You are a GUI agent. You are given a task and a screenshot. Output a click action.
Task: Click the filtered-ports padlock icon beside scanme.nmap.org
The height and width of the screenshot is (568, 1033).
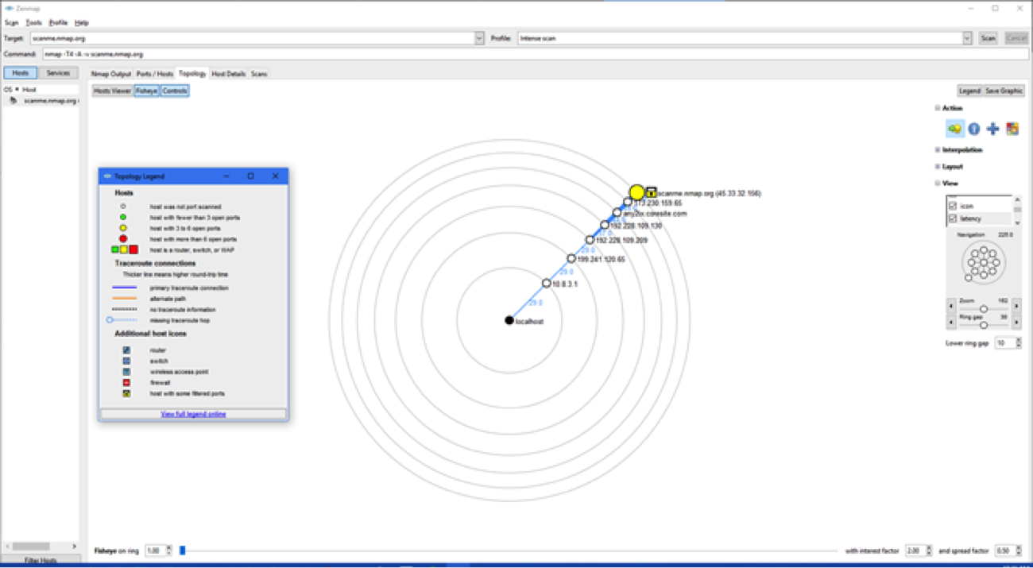(x=652, y=191)
